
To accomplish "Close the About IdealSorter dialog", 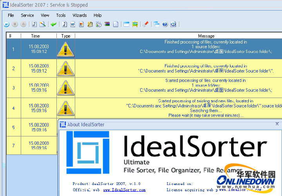I will click(277, 124).
